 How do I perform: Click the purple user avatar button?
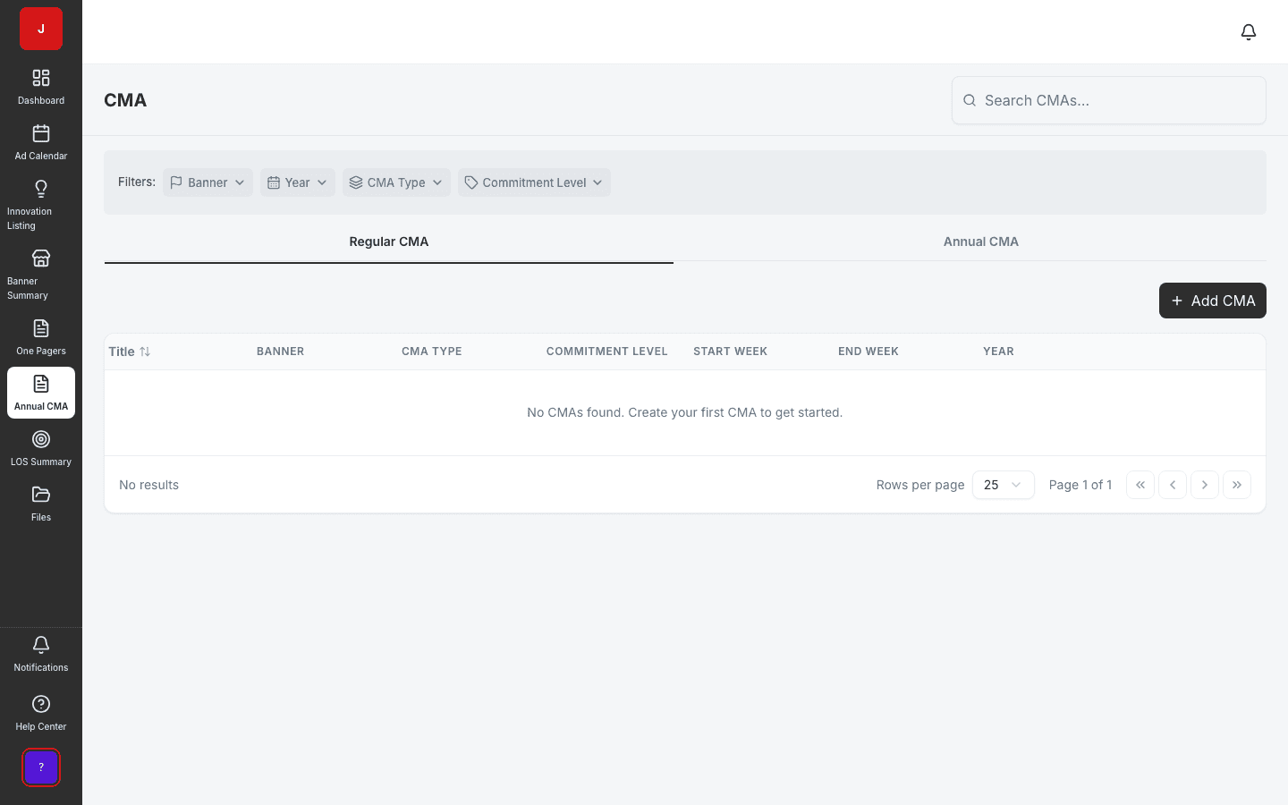(41, 767)
